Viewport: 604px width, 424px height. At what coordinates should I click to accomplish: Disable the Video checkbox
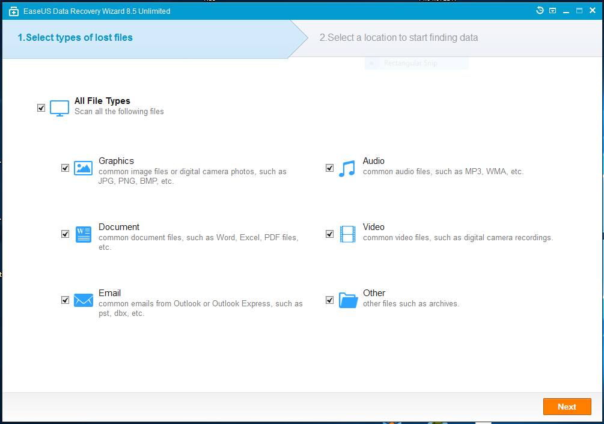point(329,234)
